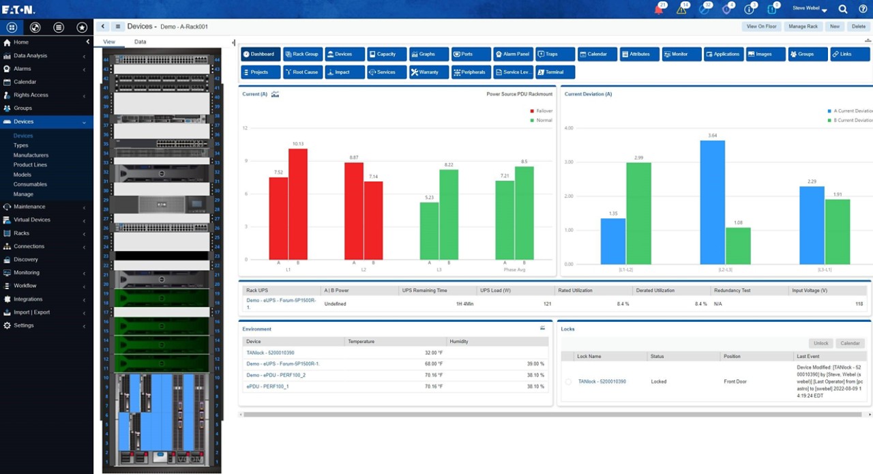Toggle the B Current Deviation legend entry
This screenshot has height=474, width=873.
pyautogui.click(x=848, y=120)
